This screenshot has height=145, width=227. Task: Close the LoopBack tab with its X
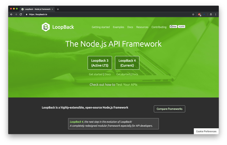tap(52, 9)
